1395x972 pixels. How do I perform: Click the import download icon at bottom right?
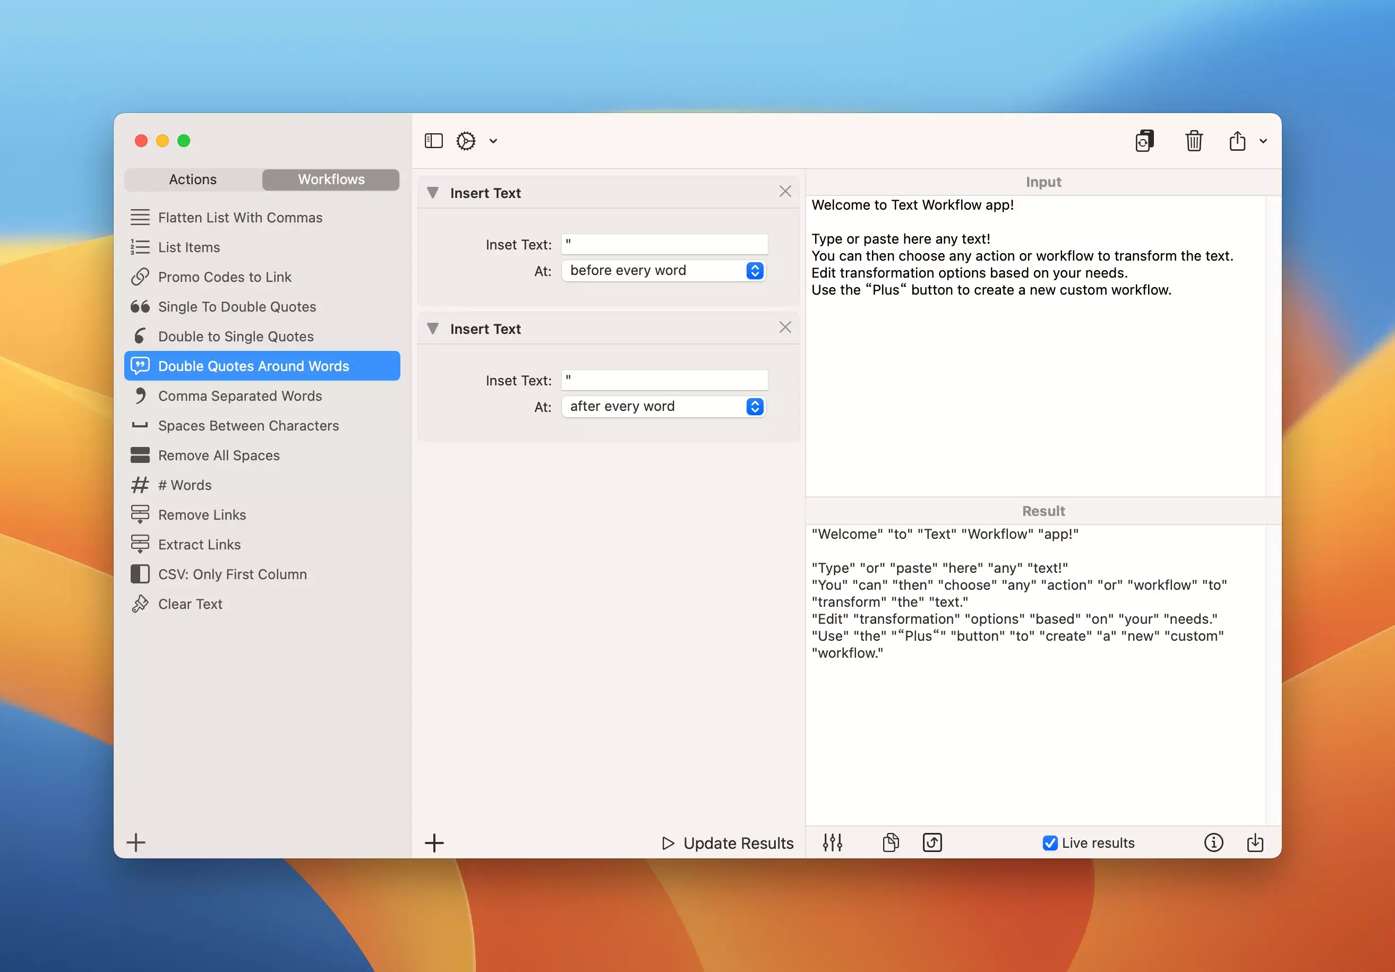(1255, 842)
